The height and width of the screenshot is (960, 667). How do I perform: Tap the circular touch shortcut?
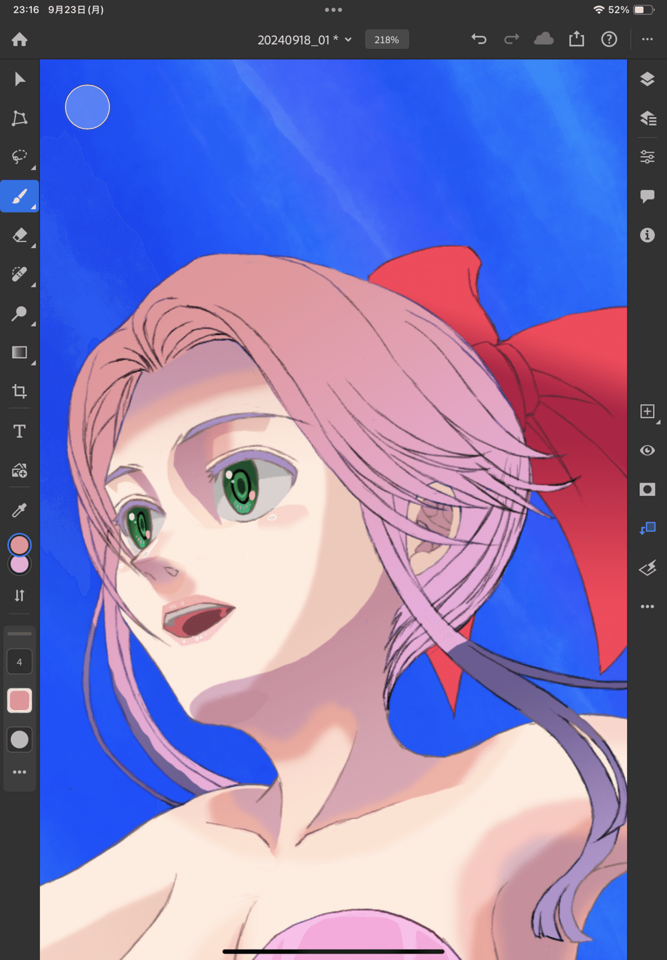click(87, 107)
